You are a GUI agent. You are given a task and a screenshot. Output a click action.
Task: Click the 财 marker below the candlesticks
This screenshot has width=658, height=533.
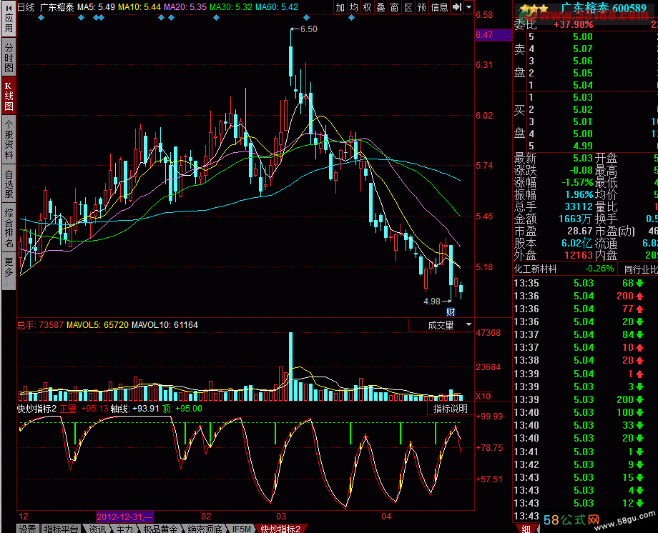click(451, 312)
